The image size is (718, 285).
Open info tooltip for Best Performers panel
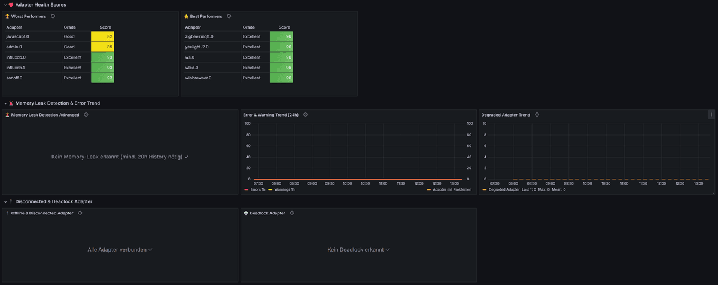(229, 17)
